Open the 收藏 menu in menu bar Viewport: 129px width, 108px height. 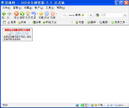tap(28, 8)
